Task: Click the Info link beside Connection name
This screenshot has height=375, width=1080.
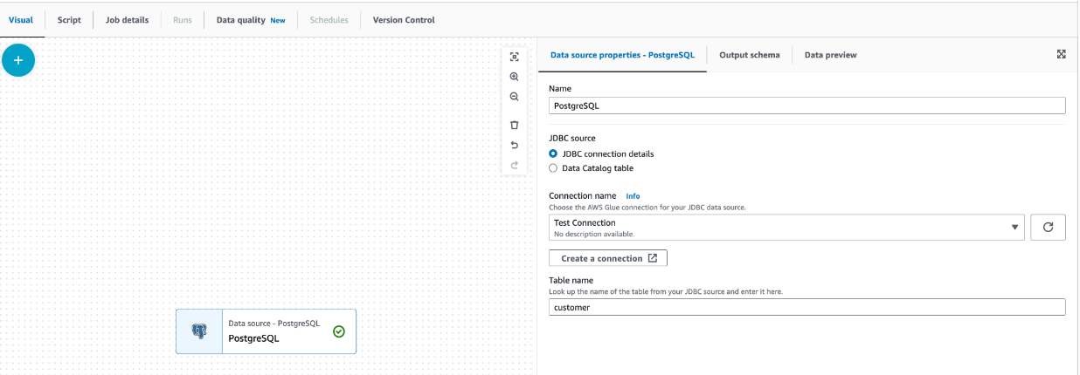Action: (x=633, y=196)
